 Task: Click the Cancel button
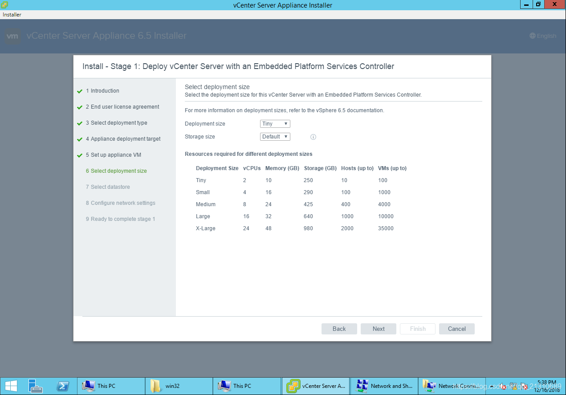[457, 329]
